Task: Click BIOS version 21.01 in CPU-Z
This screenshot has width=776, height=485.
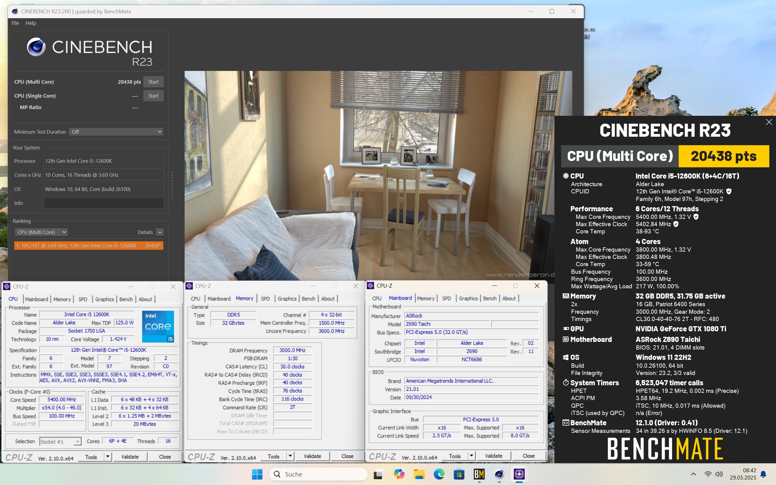Action: click(x=471, y=389)
